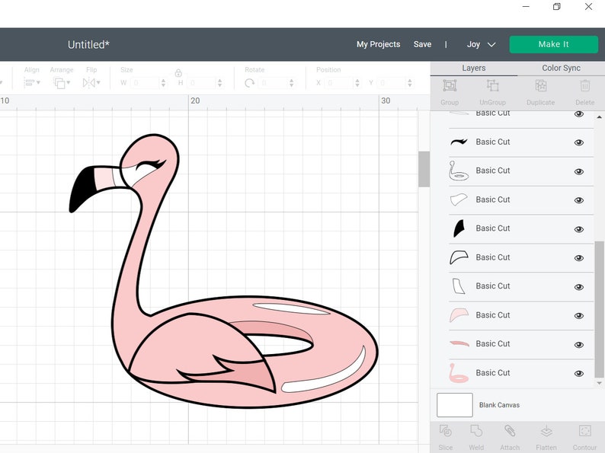The height and width of the screenshot is (453, 605).
Task: Click the X position stepper arrows
Action: tap(357, 82)
